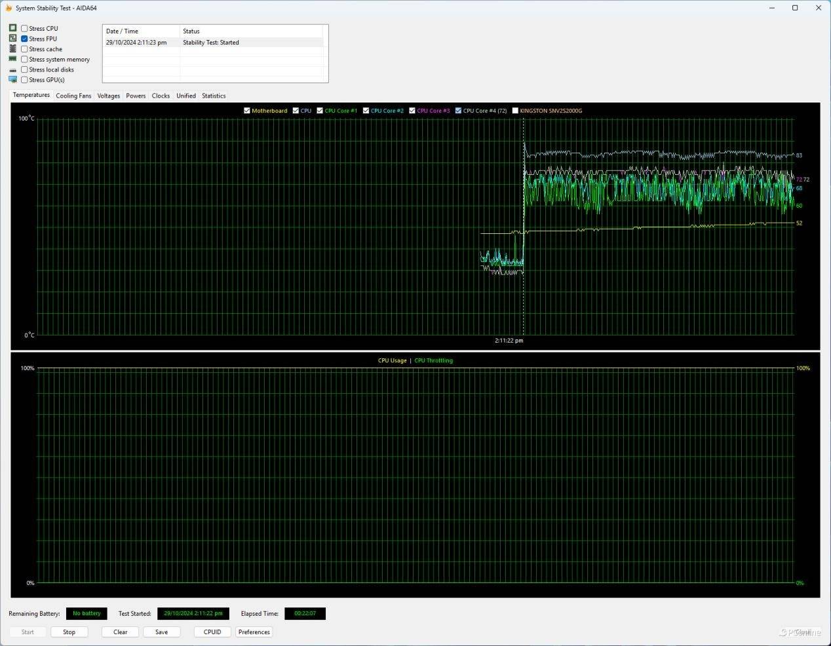Switch to the Cooling Fans tab

73,96
